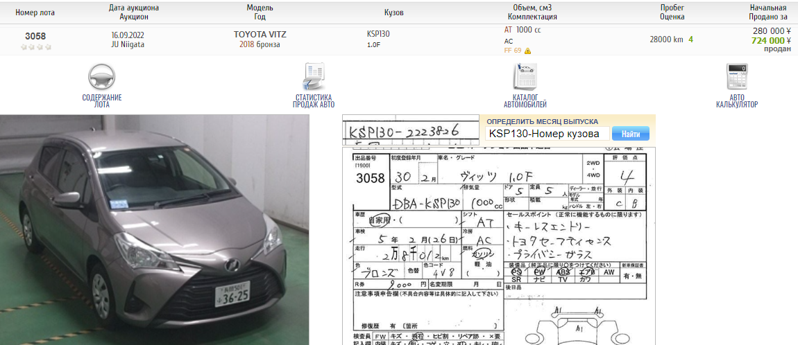Click the КАТАЛОГ АВТОМОБИЛЕЙ link

[x=525, y=101]
